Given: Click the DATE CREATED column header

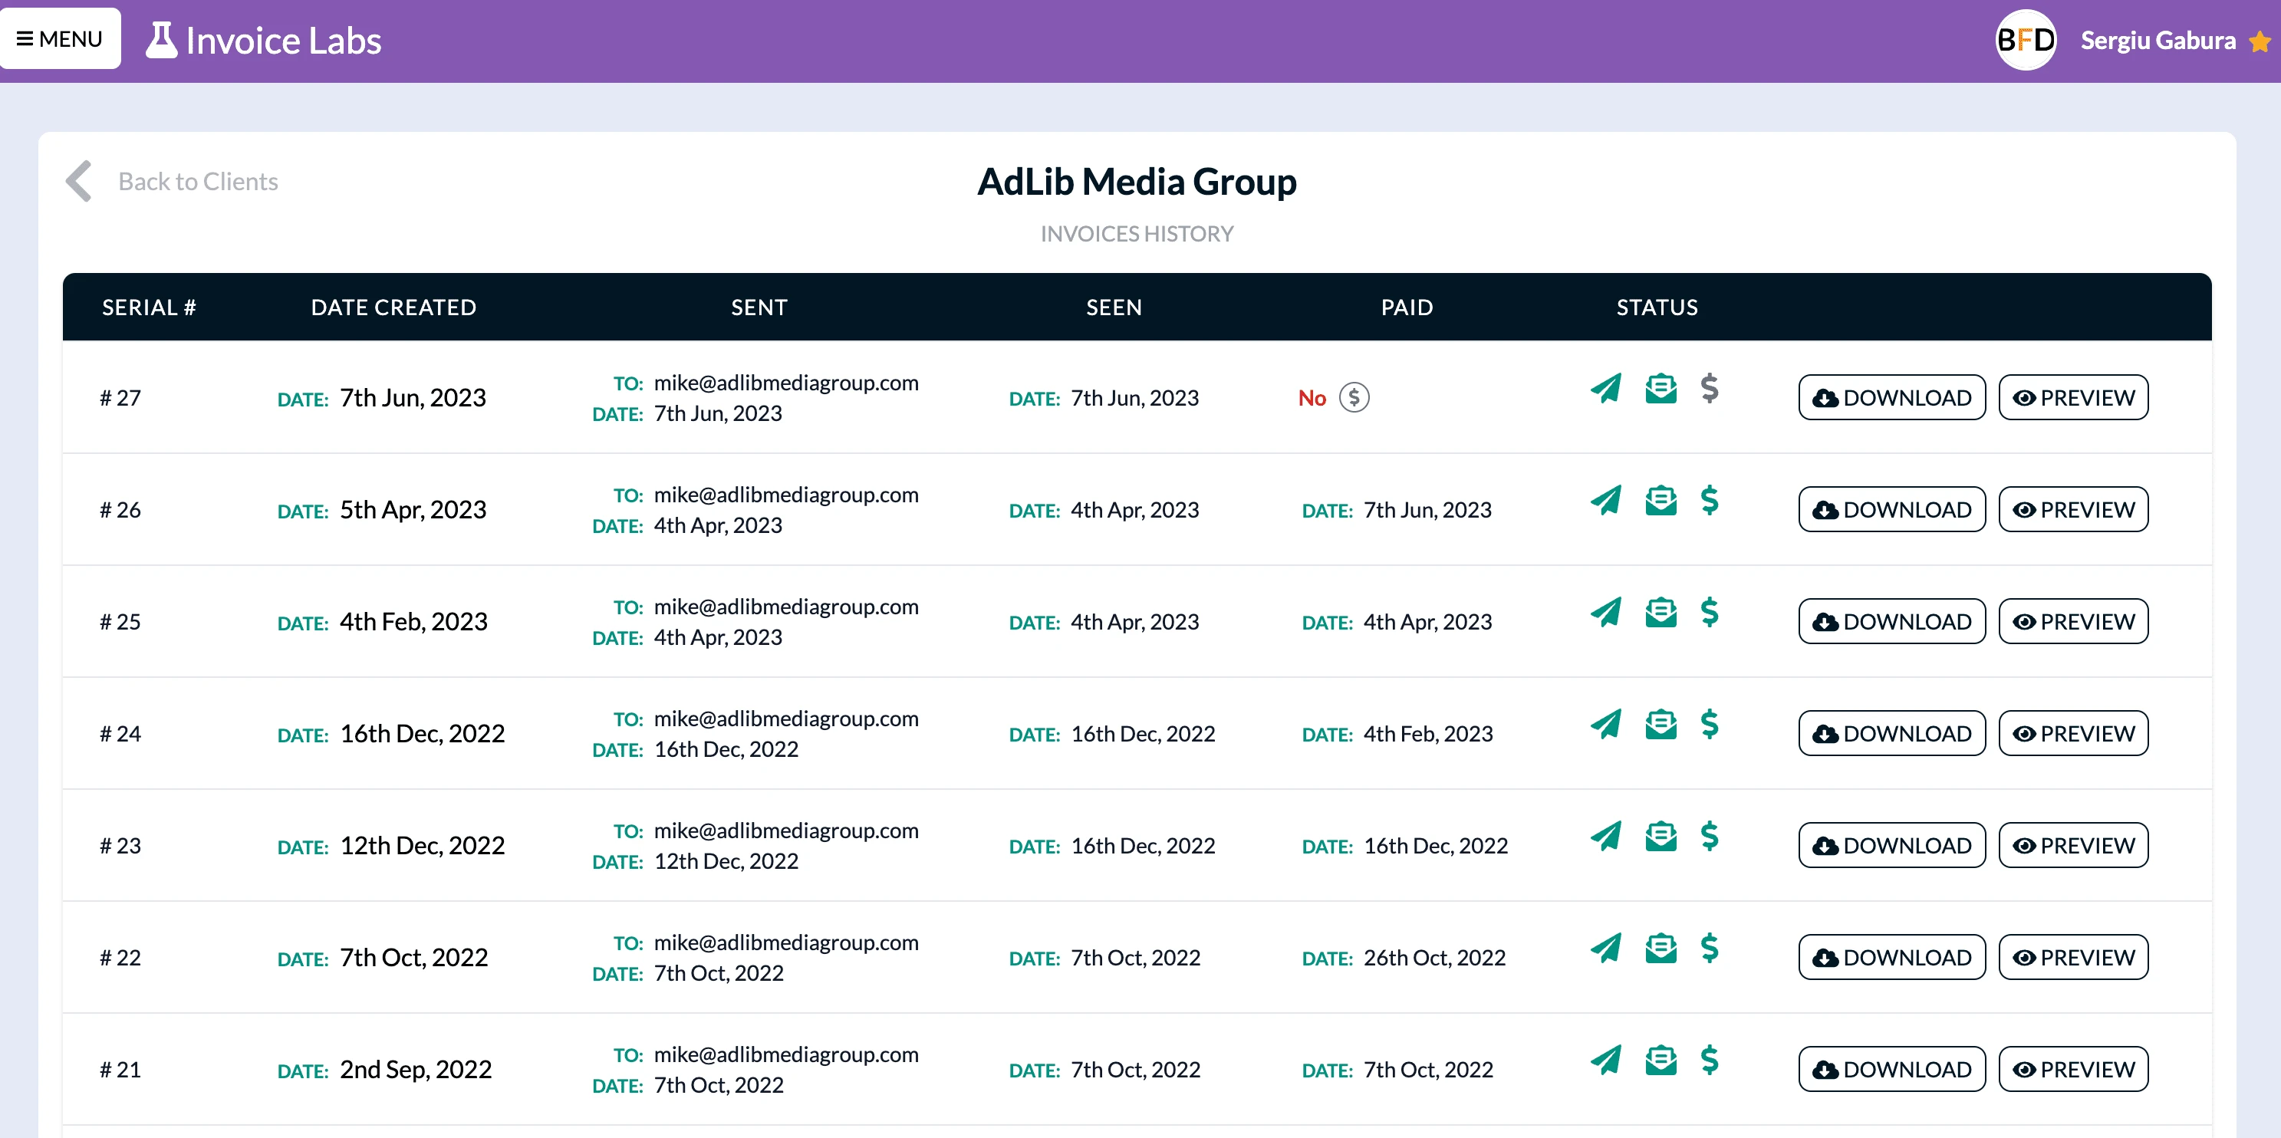Looking at the screenshot, I should tap(393, 308).
